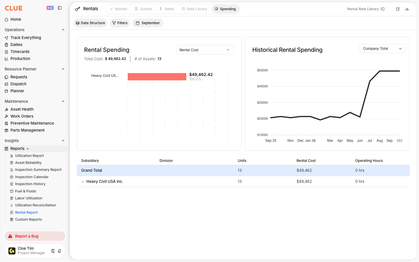Select the Spending tab
The height and width of the screenshot is (262, 419).
click(x=225, y=9)
